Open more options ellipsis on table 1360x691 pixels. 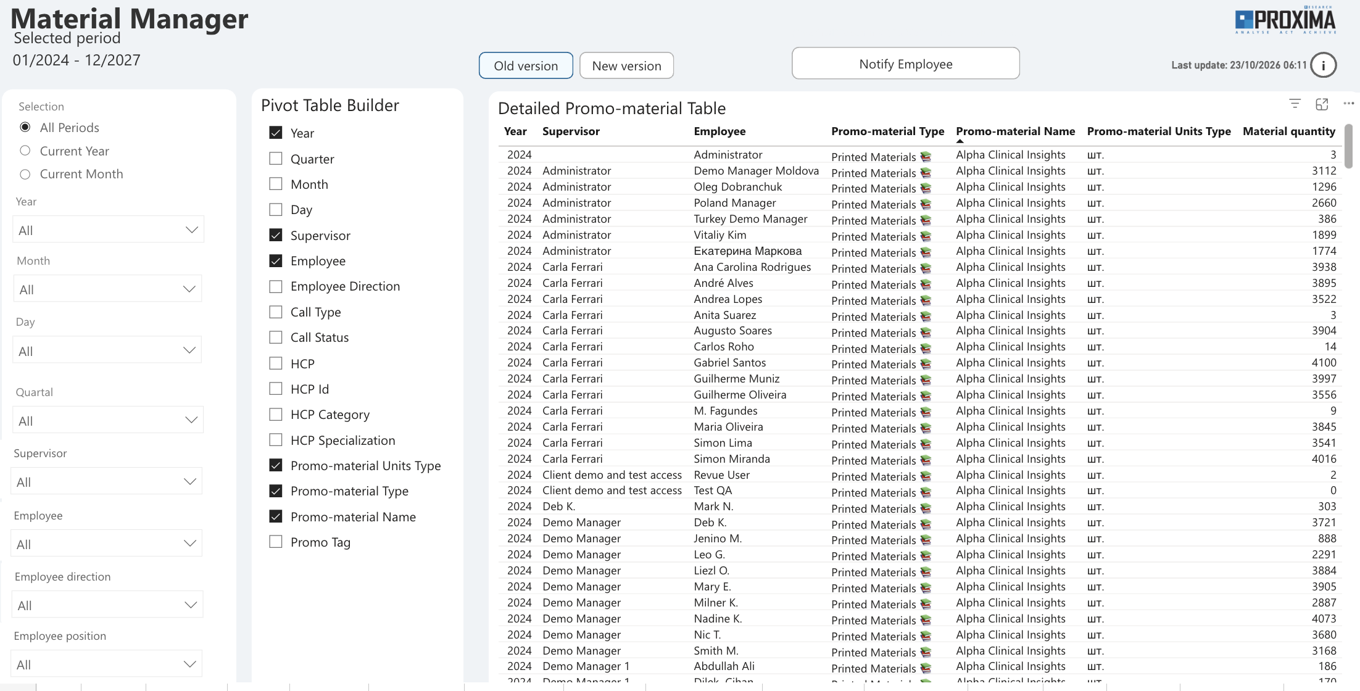click(x=1349, y=104)
